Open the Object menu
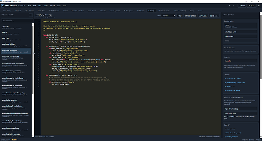This screenshot has width=262, height=141. click(52, 6)
